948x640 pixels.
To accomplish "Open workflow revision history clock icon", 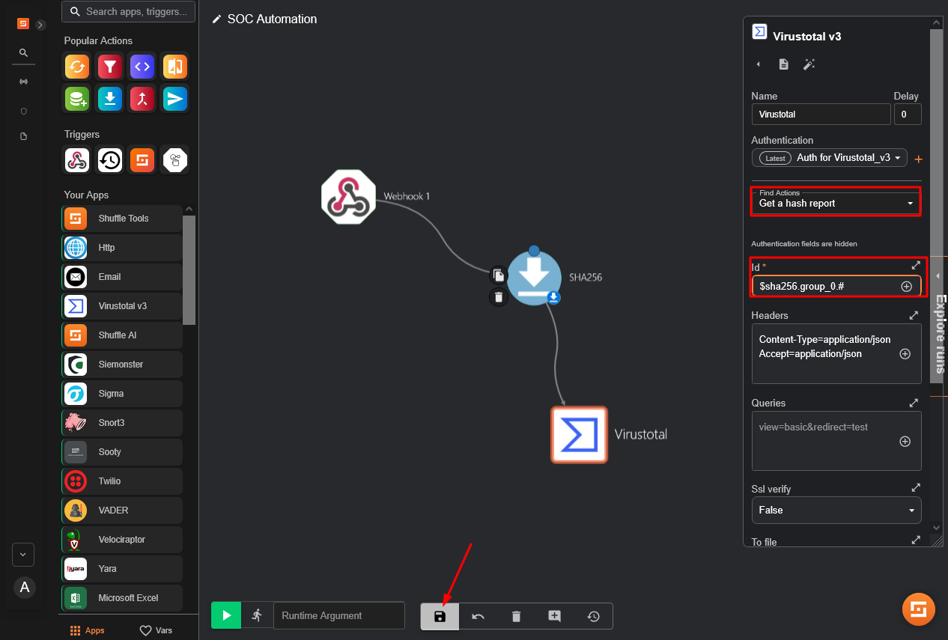I will [593, 616].
